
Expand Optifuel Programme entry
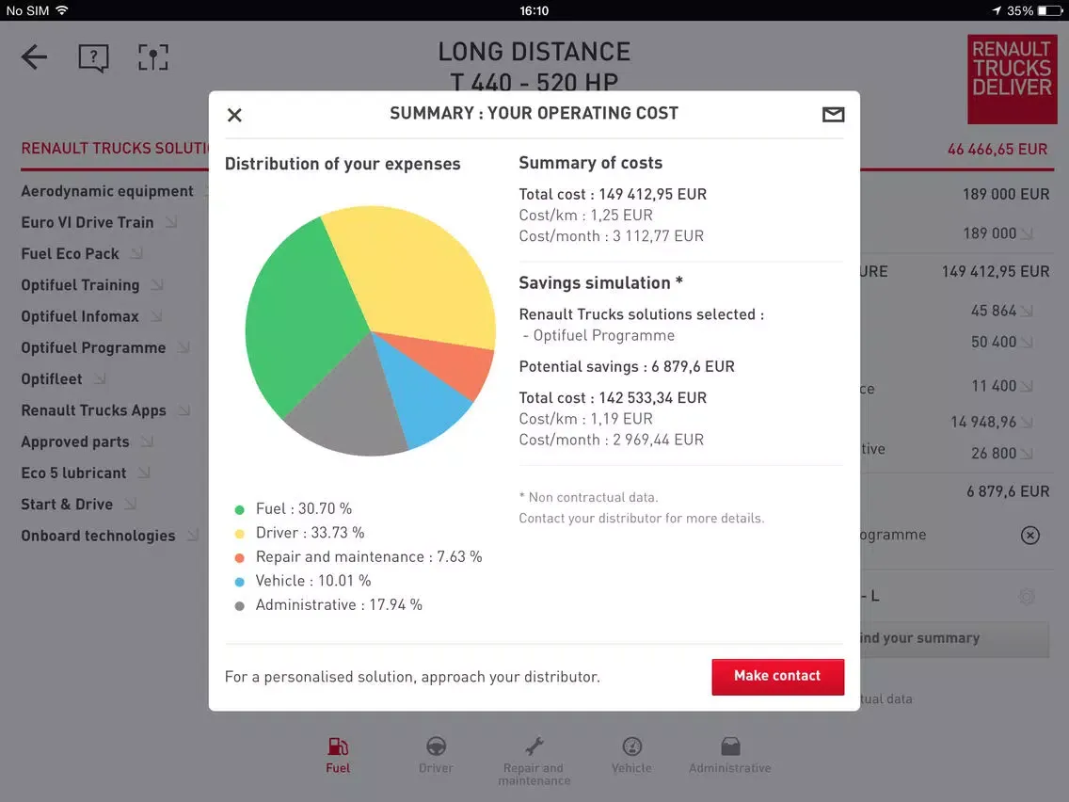pyautogui.click(x=105, y=347)
